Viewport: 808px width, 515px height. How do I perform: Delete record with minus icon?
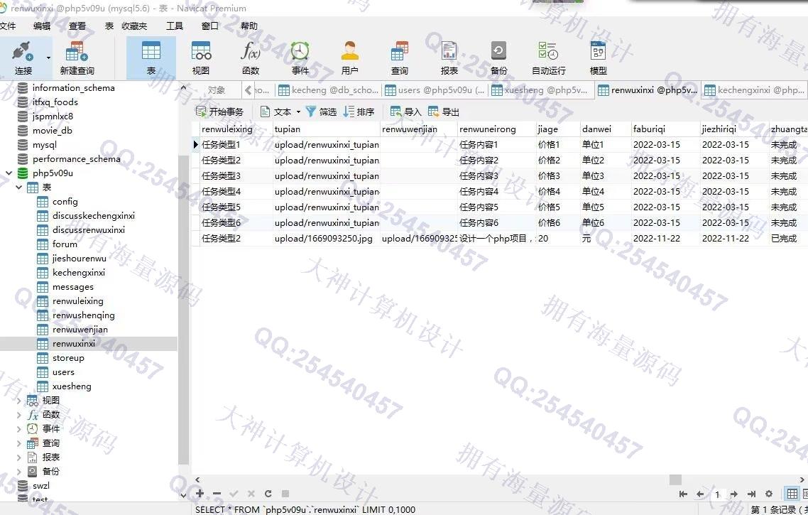tap(217, 494)
